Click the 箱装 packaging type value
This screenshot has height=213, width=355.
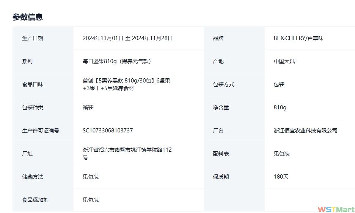pyautogui.click(x=88, y=107)
